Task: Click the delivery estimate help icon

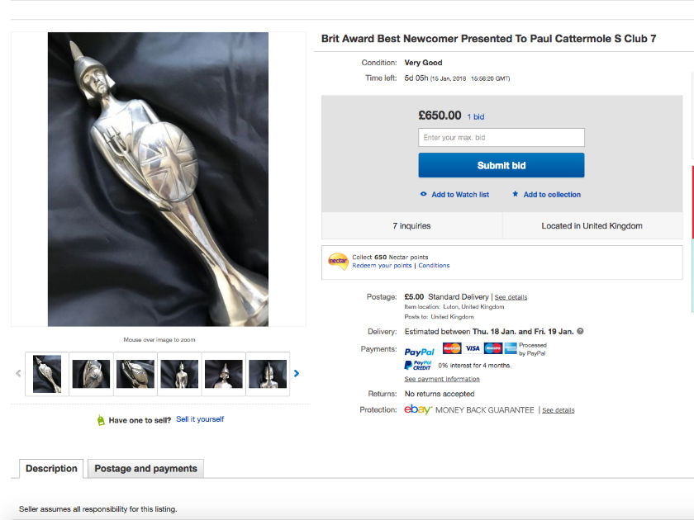Action: click(580, 332)
